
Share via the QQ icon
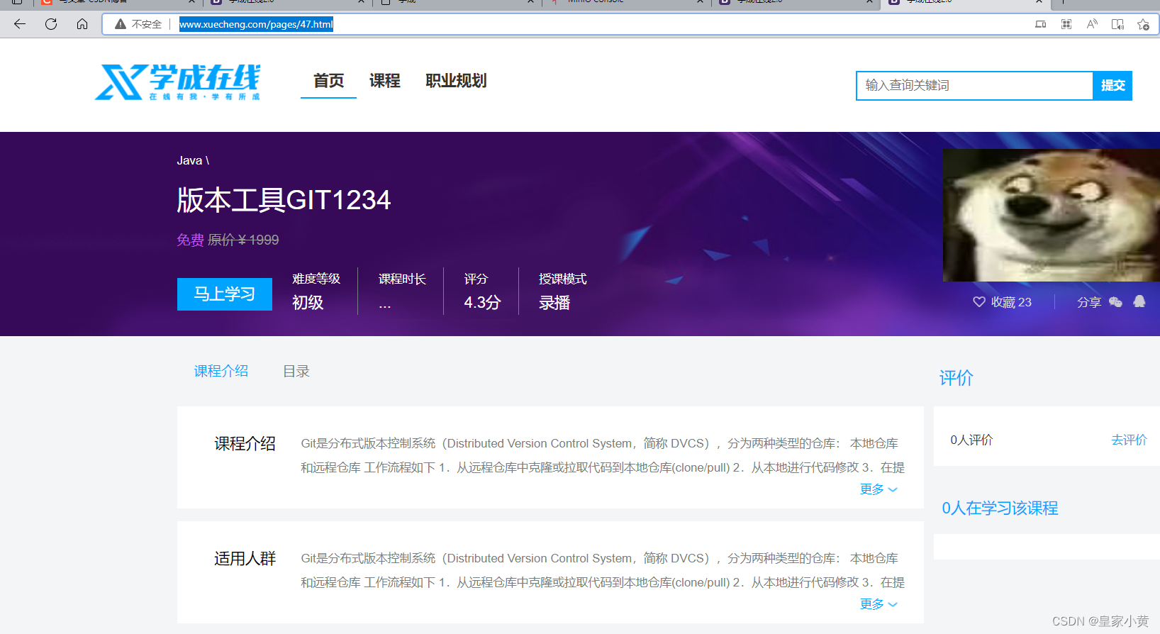click(1139, 301)
